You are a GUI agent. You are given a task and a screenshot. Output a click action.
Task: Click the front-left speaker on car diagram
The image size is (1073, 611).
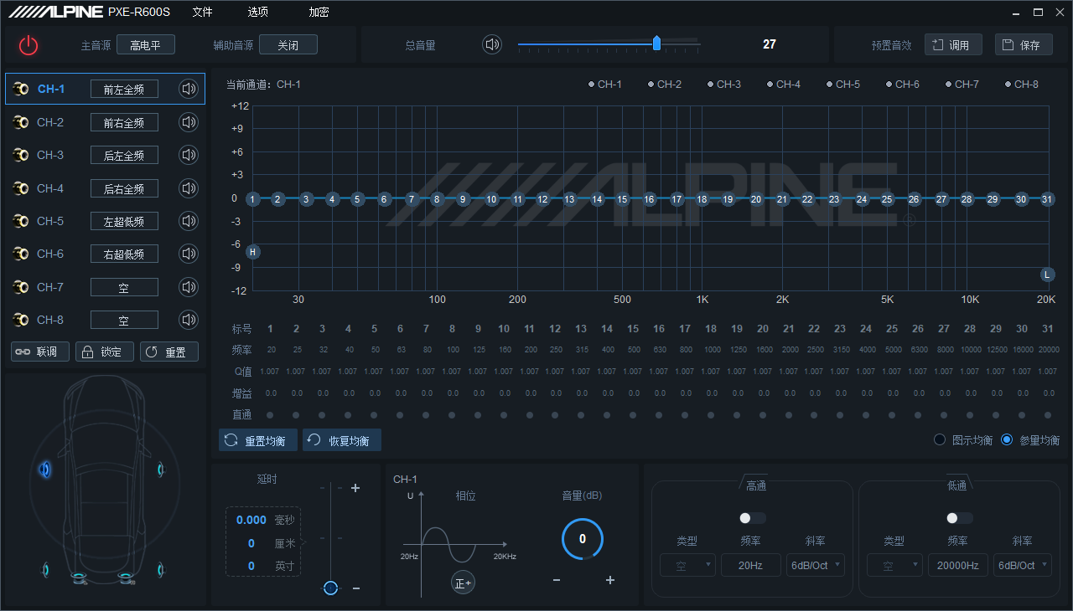click(45, 470)
